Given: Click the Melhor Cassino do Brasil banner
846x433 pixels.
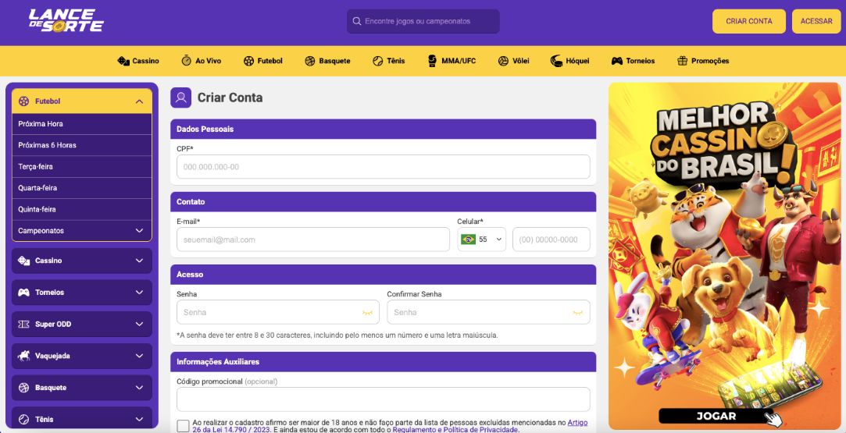Looking at the screenshot, I should click(x=725, y=256).
